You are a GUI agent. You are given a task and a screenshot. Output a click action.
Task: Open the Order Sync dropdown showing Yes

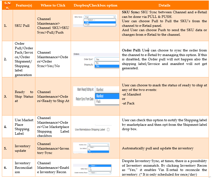pos(107,59)
